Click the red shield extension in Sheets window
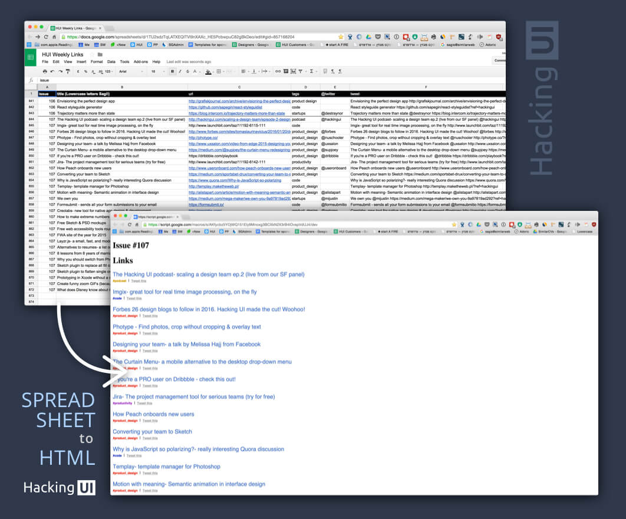Image resolution: width=626 pixels, height=519 pixels. click(499, 37)
